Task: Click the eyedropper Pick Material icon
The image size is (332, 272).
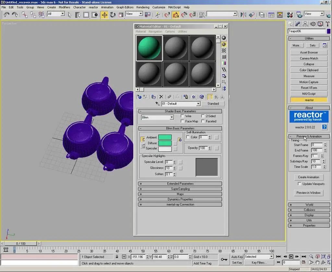Action: tap(157, 103)
